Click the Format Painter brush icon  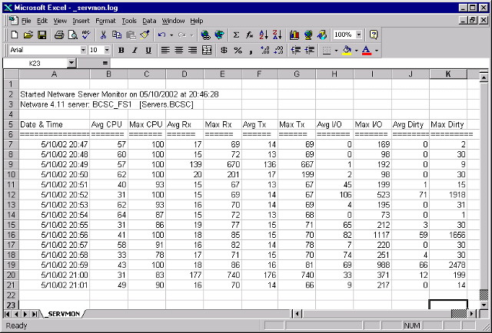click(145, 35)
